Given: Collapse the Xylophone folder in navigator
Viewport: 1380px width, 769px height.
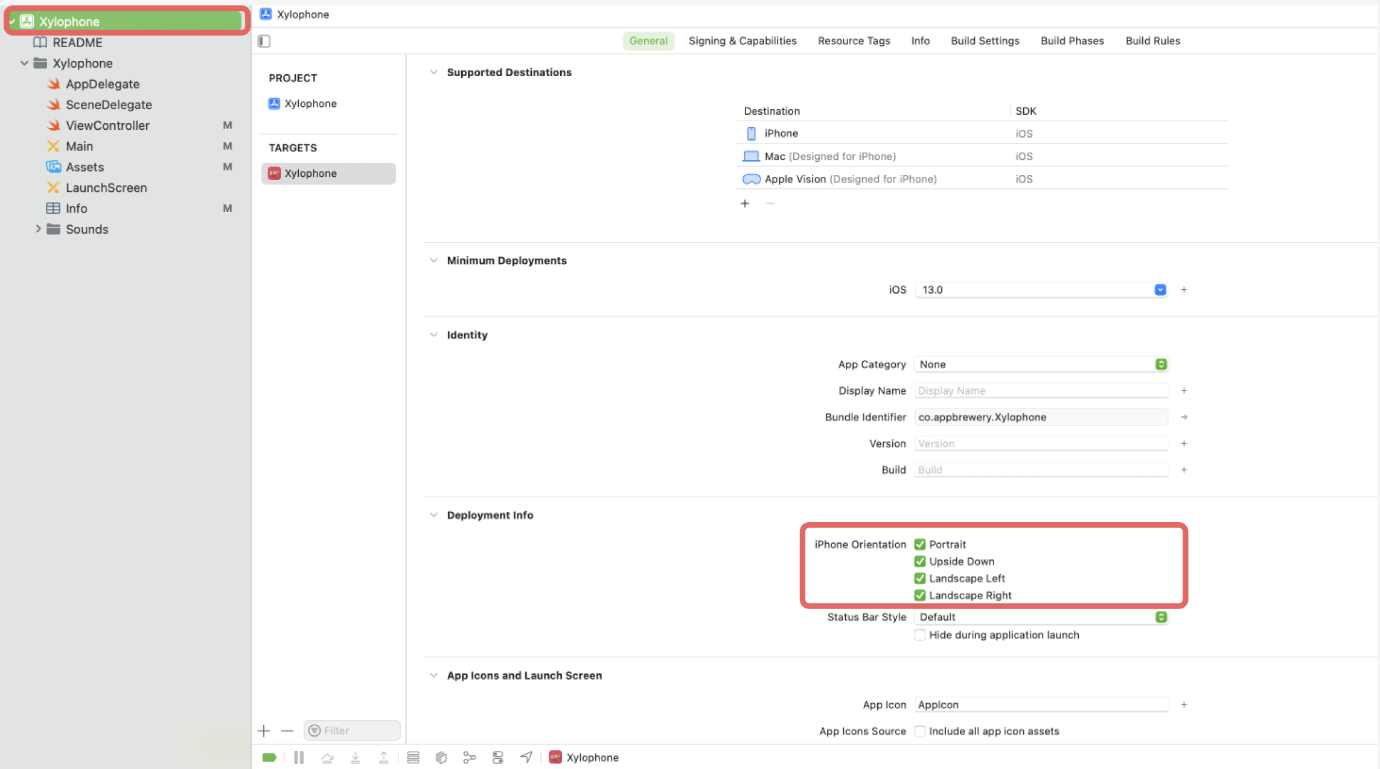Looking at the screenshot, I should (x=24, y=63).
